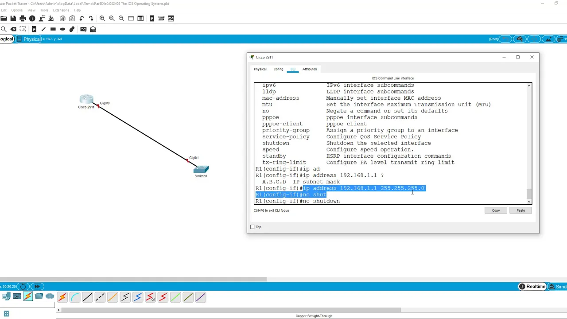Select the Connections category lightning icon
The height and width of the screenshot is (319, 567).
pos(28,296)
